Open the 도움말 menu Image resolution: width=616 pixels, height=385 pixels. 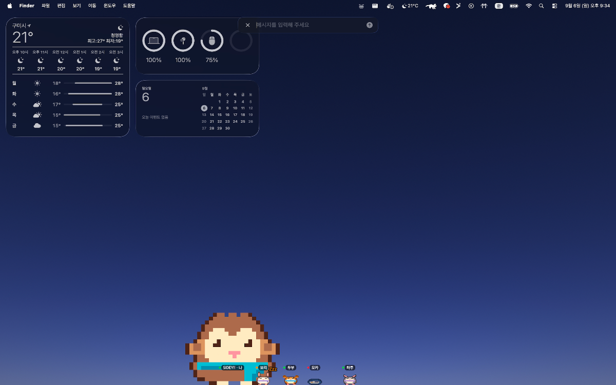129,6
